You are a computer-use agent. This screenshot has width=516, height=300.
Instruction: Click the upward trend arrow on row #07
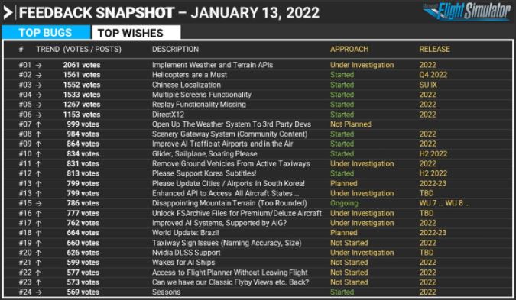(x=38, y=124)
